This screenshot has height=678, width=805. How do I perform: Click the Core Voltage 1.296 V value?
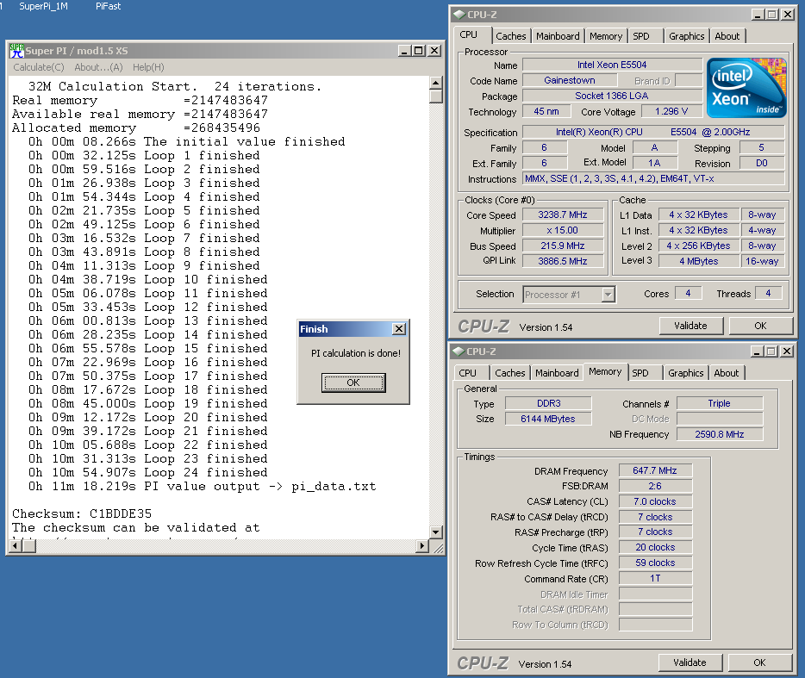671,111
